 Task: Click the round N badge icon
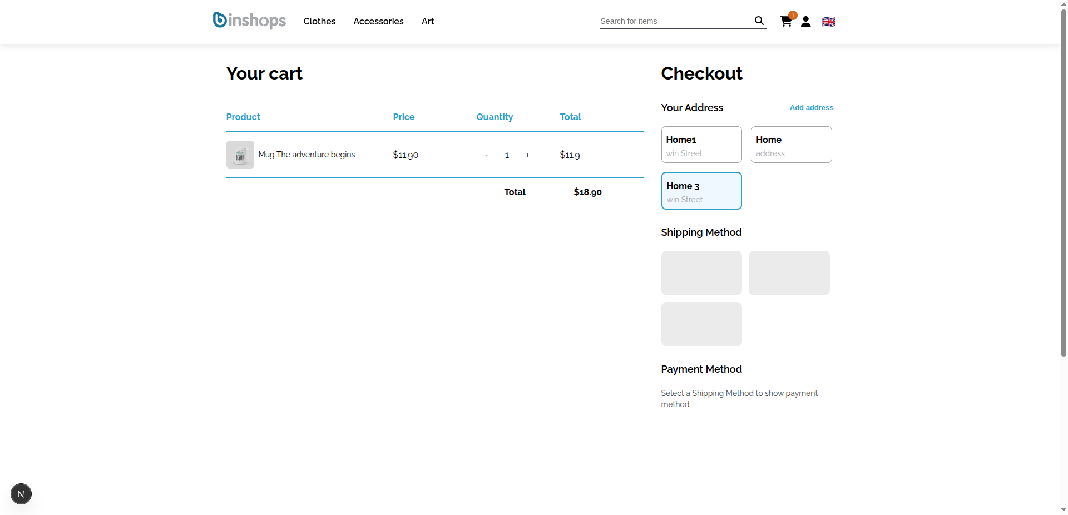21,494
